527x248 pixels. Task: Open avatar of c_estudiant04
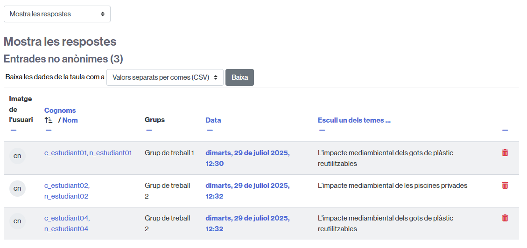17,221
